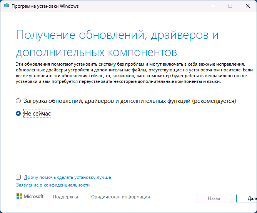Screen dimensions: 257x213
Task: Click the "Не сейчас" label text
Action: pyautogui.click(x=37, y=114)
